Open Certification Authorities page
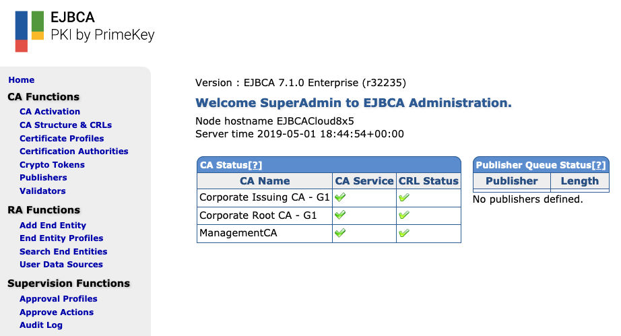621x336 pixels. click(x=74, y=152)
